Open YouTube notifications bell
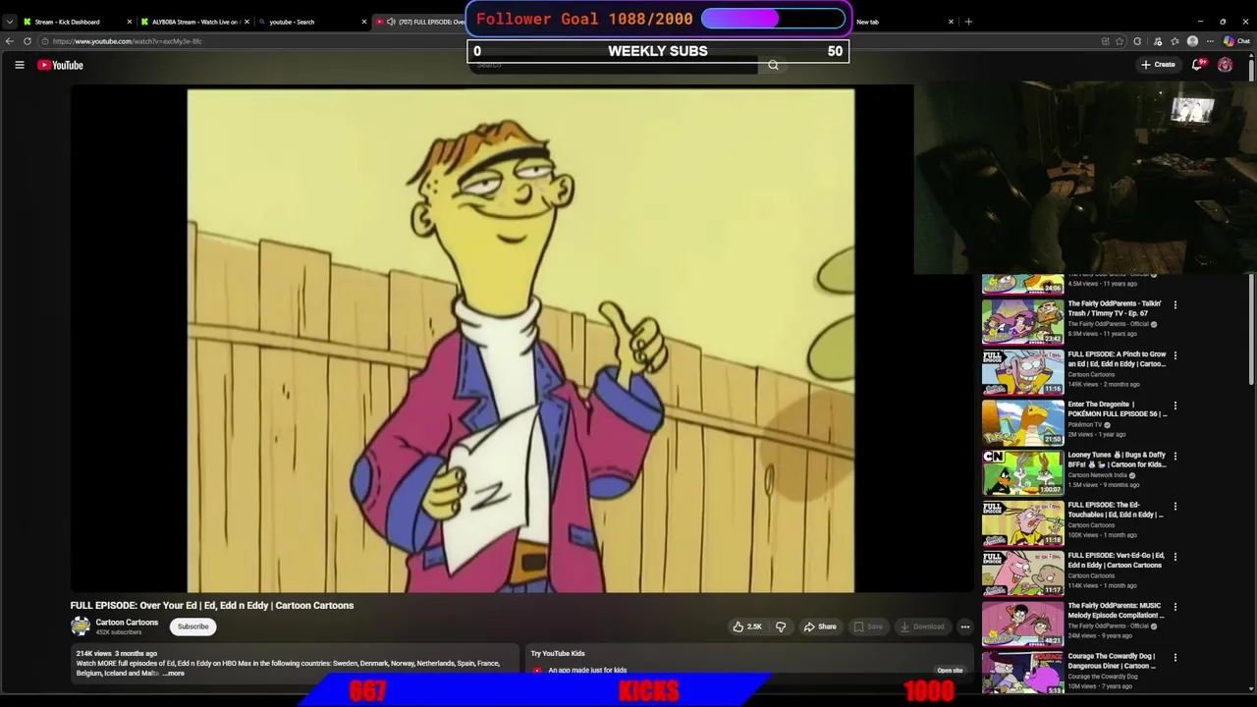This screenshot has width=1257, height=707. 1197,65
